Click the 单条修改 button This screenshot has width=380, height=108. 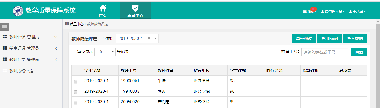click(x=304, y=39)
